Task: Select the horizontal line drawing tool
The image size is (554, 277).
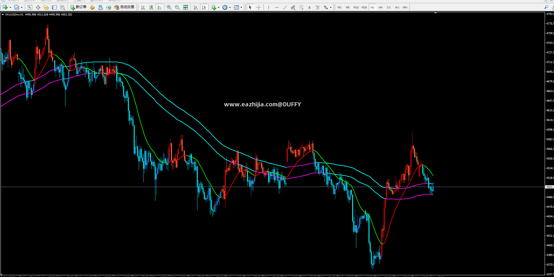Action: (x=277, y=7)
